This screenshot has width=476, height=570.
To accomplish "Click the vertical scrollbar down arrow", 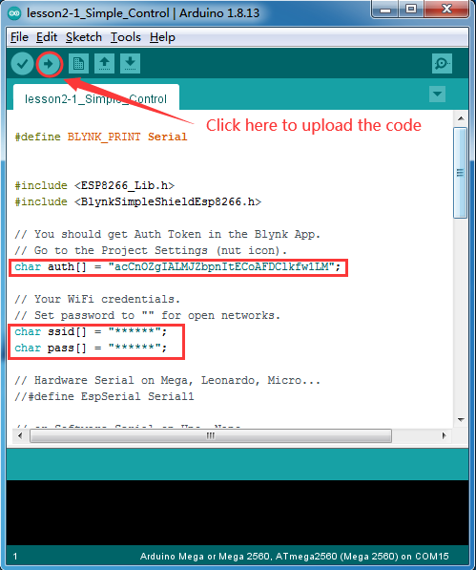I will 461,420.
